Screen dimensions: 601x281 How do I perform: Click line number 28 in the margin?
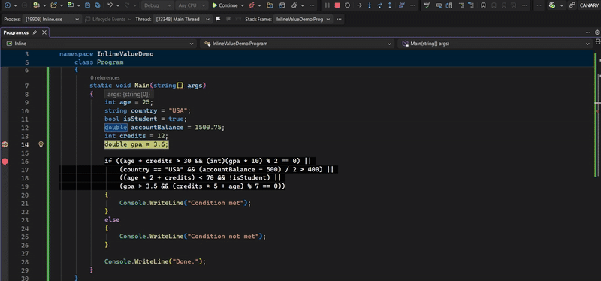(25, 261)
